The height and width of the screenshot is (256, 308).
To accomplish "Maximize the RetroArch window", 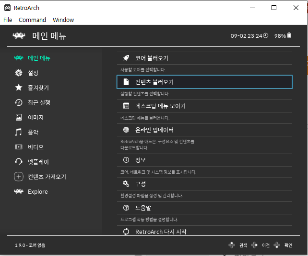I will 274,8.
